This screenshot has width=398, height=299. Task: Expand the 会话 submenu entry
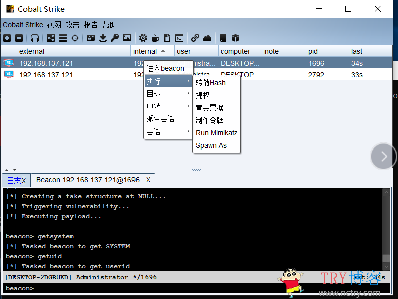coord(168,132)
